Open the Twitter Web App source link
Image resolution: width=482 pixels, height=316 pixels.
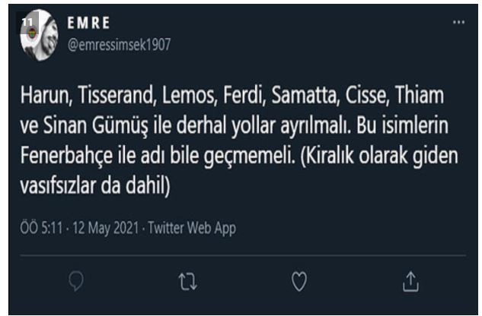191,227
